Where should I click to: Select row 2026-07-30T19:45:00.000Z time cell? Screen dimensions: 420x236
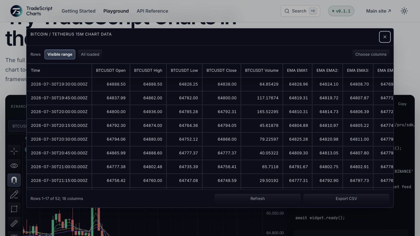[59, 98]
